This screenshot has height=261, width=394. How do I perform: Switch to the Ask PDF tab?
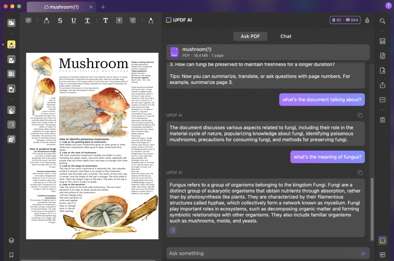coord(250,36)
